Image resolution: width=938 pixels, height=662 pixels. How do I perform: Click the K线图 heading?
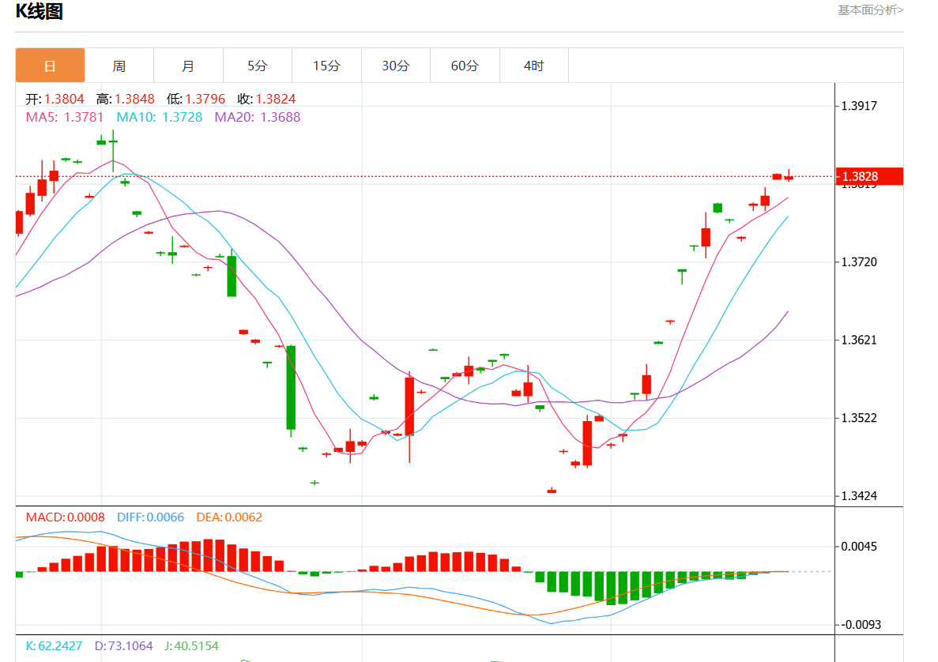(40, 12)
